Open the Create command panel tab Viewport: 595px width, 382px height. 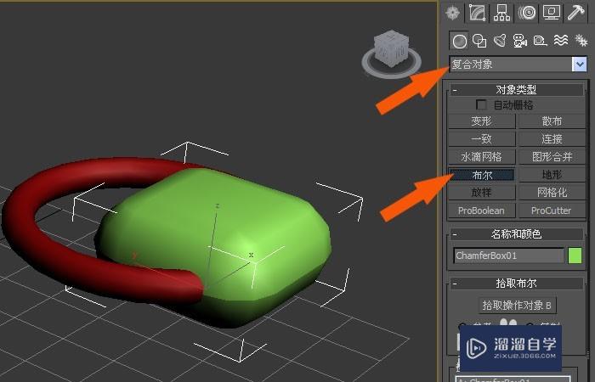click(453, 14)
